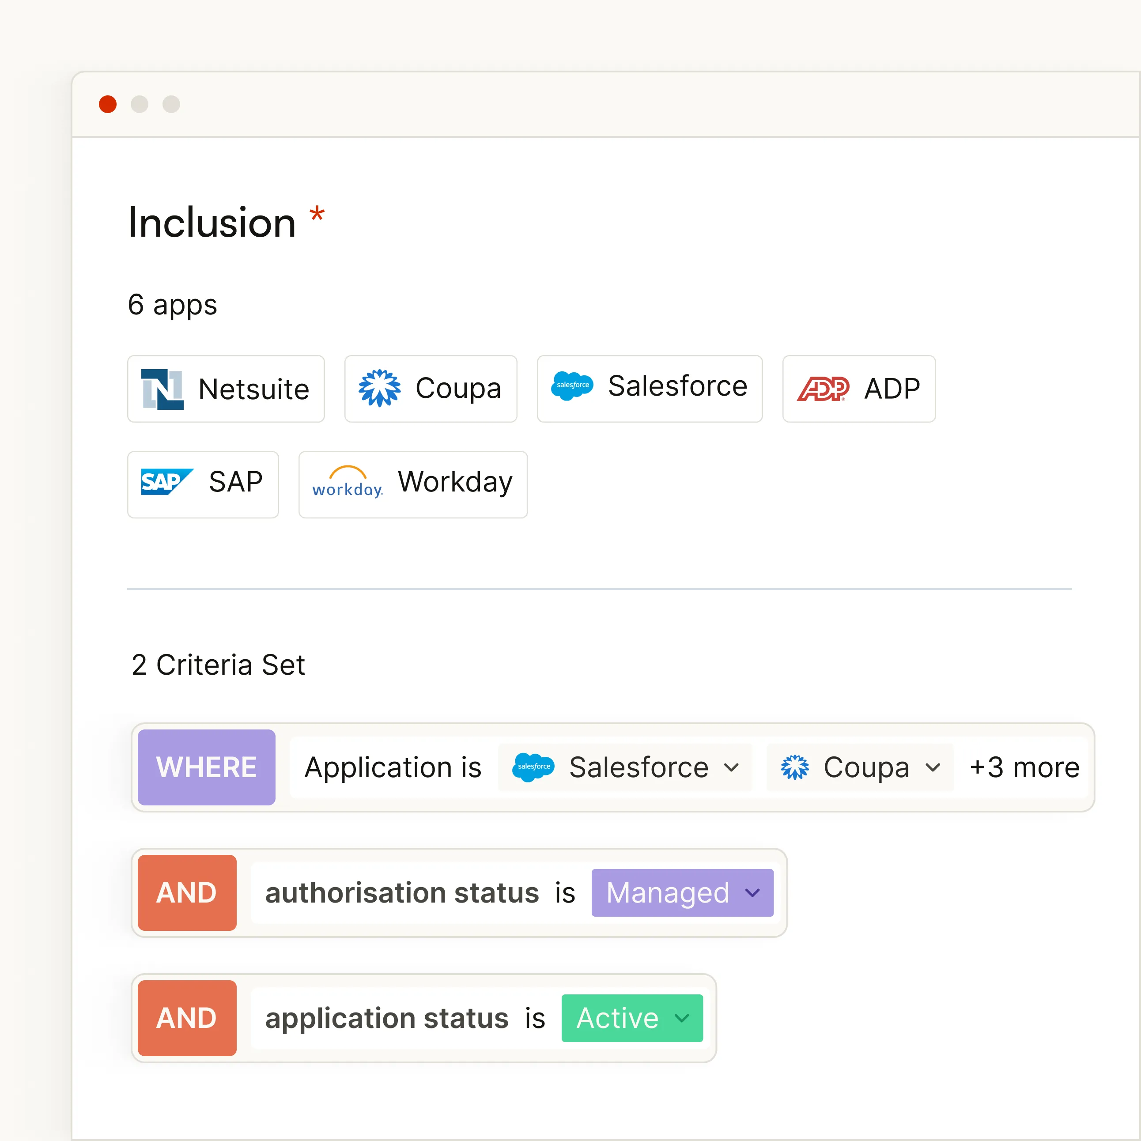
Task: Reveal the +3 more hidden applications
Action: click(1024, 767)
